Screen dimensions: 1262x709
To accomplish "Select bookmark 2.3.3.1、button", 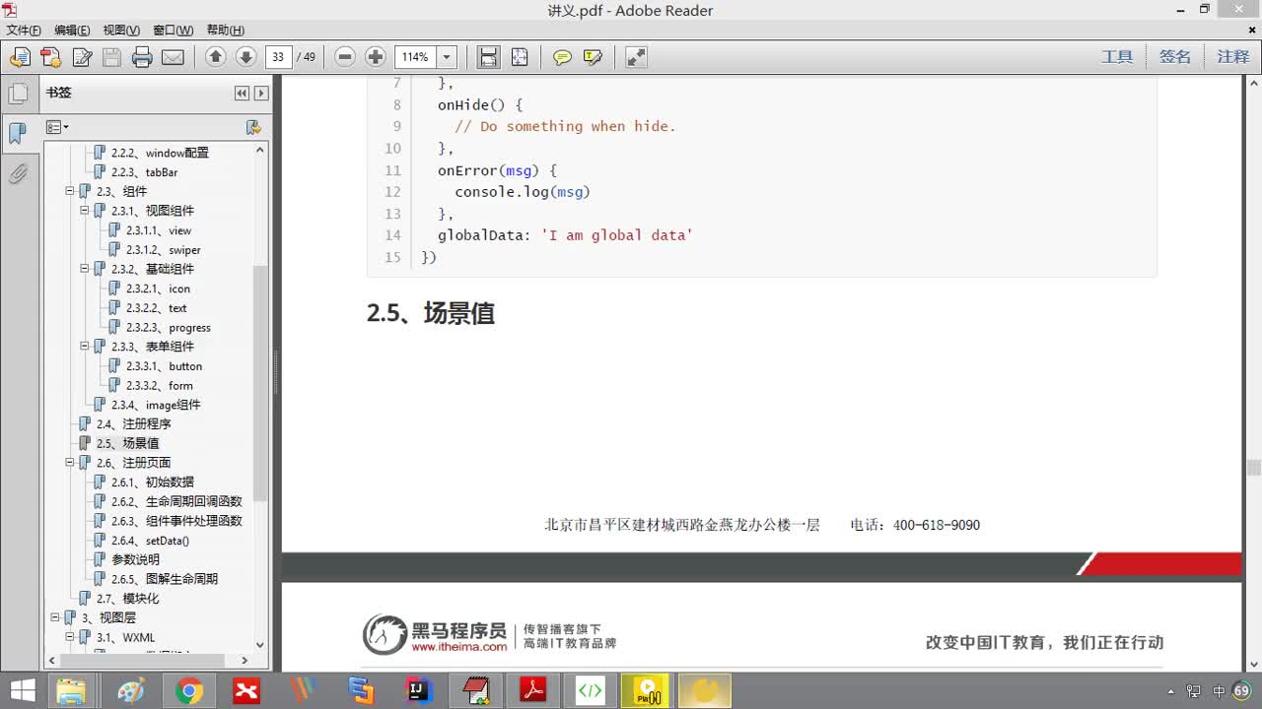I will pyautogui.click(x=164, y=366).
